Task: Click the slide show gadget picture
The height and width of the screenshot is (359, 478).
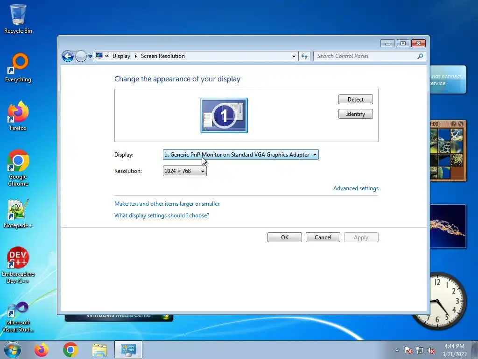Action: point(448,226)
